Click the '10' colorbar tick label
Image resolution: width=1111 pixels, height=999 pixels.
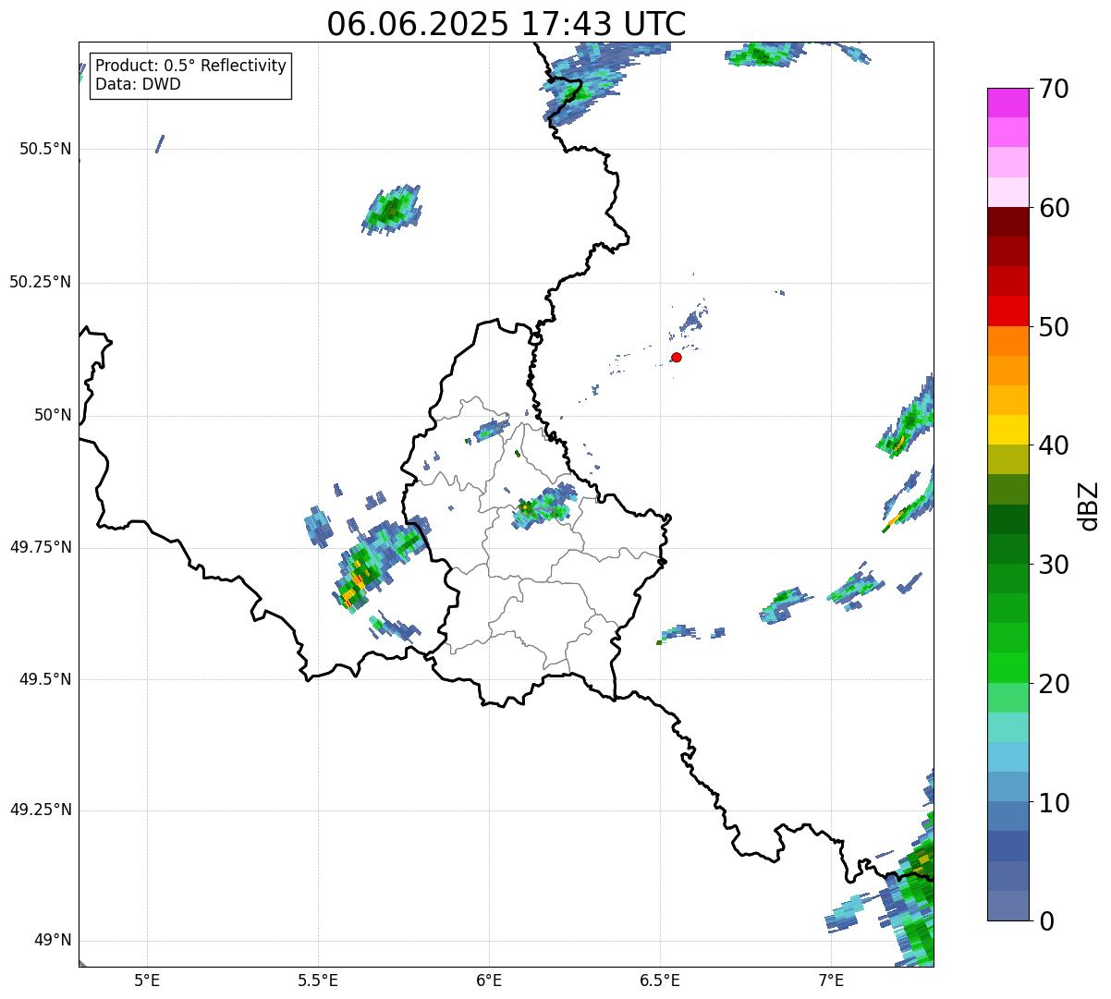1054,802
